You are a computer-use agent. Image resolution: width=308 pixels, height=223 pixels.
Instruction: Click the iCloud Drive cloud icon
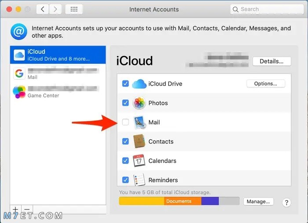139,84
